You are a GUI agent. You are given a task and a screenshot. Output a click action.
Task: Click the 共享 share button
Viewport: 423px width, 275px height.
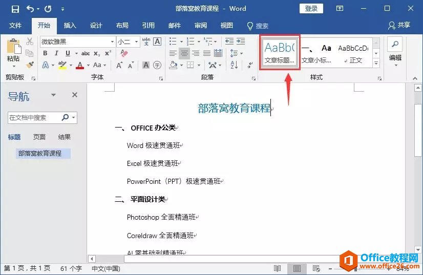[399, 26]
